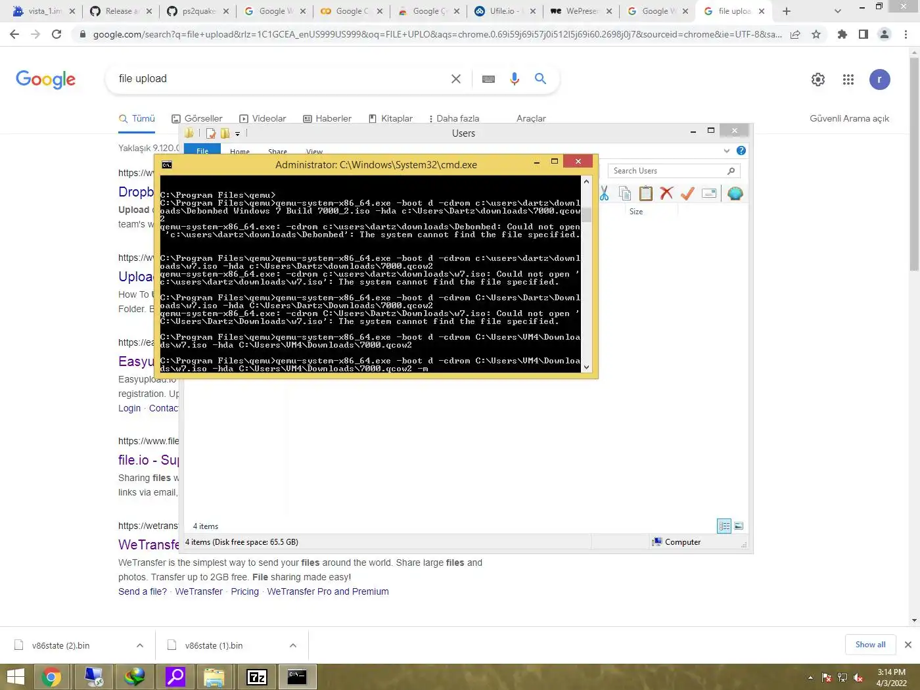Click the Cut scissors icon in Users window
The image size is (920, 690).
604,193
